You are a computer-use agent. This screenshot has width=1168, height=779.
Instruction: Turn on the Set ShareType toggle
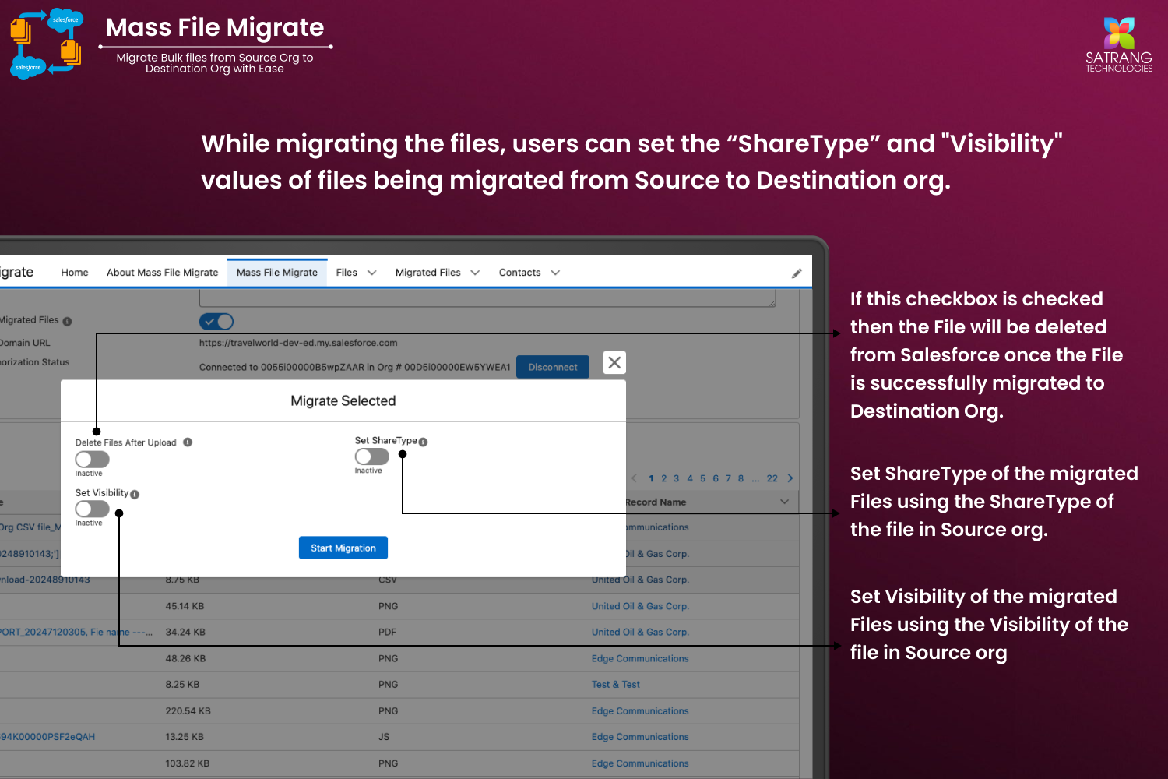click(x=371, y=456)
